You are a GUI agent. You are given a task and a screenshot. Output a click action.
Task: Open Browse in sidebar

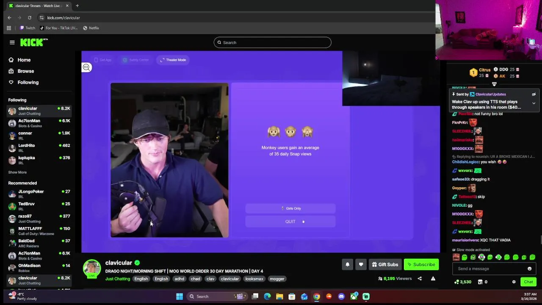pos(25,71)
